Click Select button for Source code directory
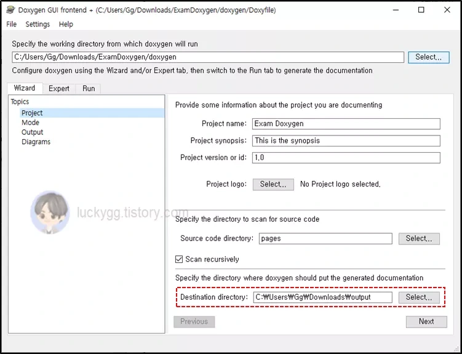This screenshot has height=354, width=462. coord(419,238)
